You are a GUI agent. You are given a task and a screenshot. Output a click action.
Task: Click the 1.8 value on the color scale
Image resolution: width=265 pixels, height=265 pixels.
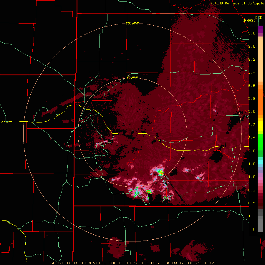[x=252, y=164]
